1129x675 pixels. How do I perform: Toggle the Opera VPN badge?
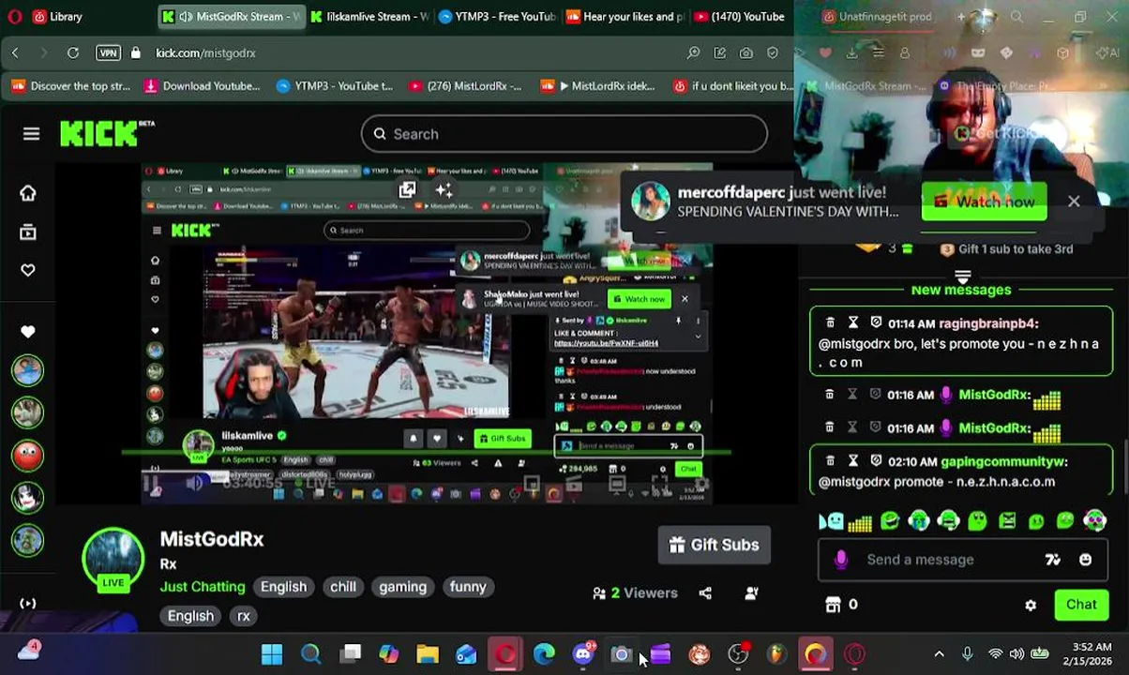point(108,53)
